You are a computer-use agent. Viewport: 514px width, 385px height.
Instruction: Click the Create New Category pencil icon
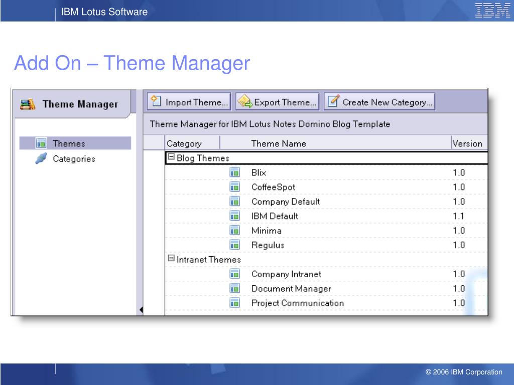click(334, 101)
